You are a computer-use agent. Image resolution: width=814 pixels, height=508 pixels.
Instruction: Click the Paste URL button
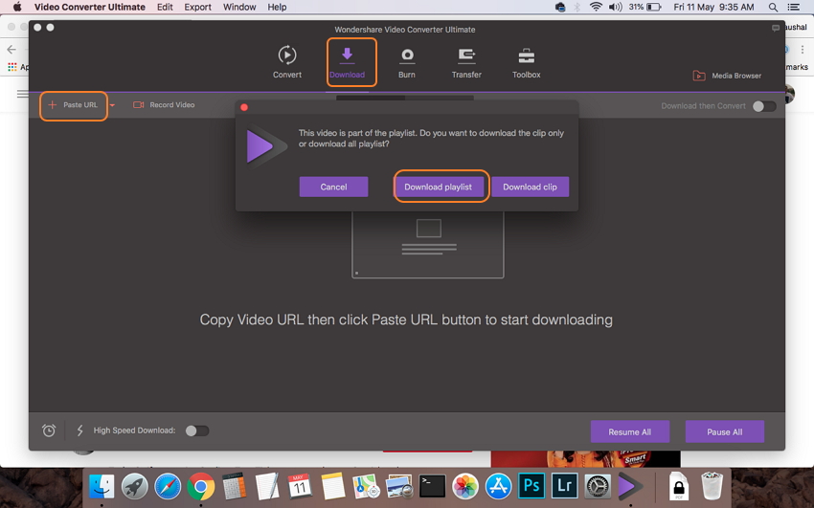74,105
